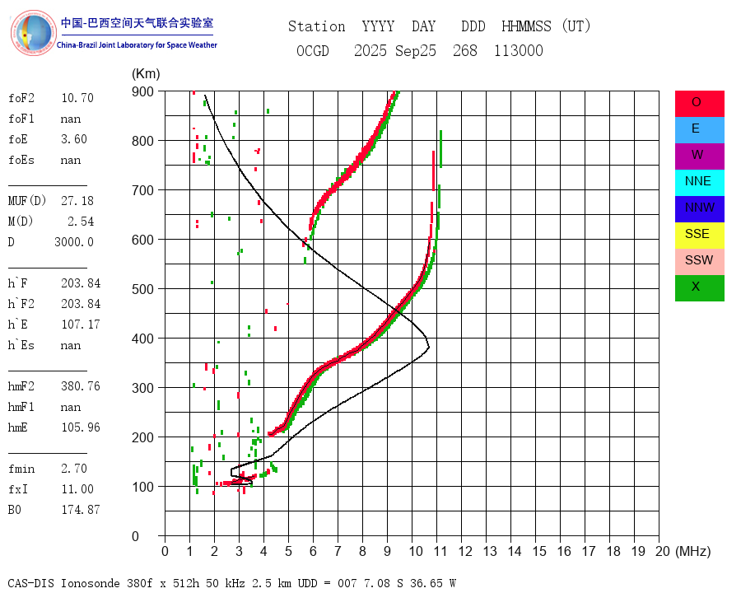The width and height of the screenshot is (741, 593).
Task: Click the h`E value 107.17
Action: coord(81,325)
